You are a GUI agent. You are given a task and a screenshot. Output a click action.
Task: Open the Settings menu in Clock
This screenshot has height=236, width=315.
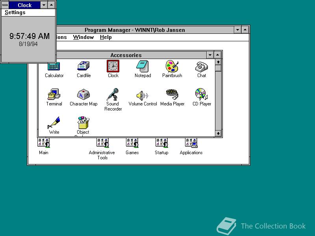click(15, 13)
